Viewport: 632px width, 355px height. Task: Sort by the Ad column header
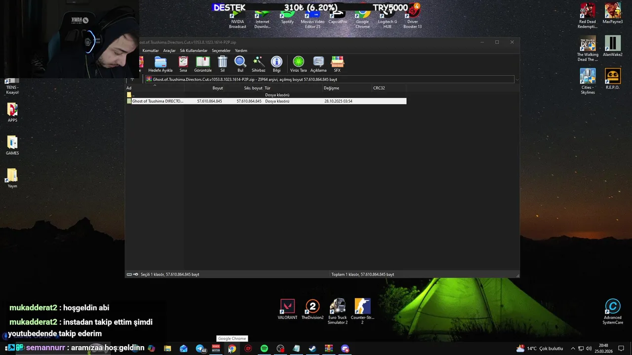pos(155,88)
